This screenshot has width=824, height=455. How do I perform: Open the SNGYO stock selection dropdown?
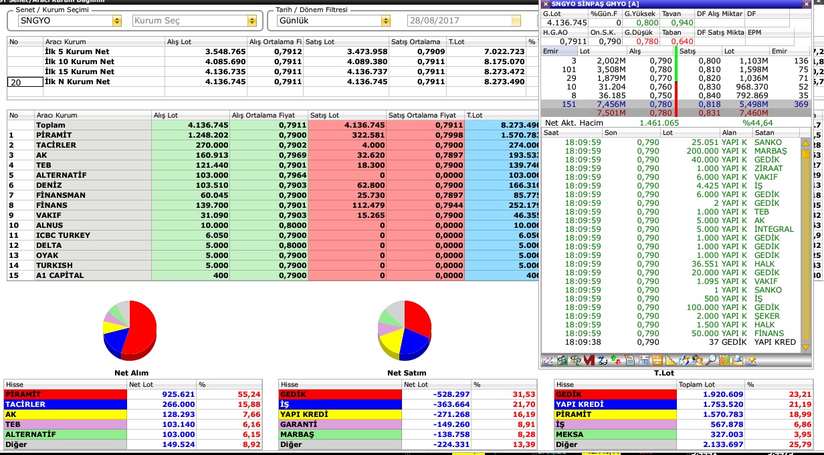(x=117, y=21)
